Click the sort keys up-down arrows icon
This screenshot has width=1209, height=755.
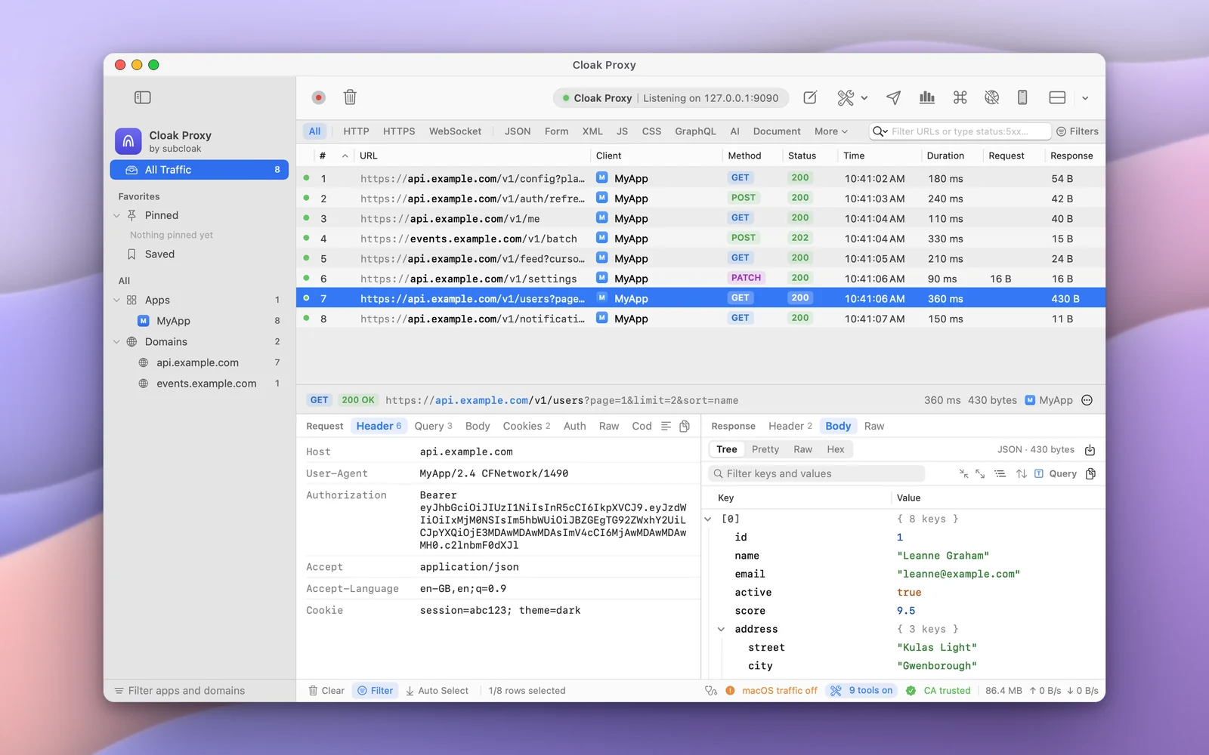point(1022,474)
